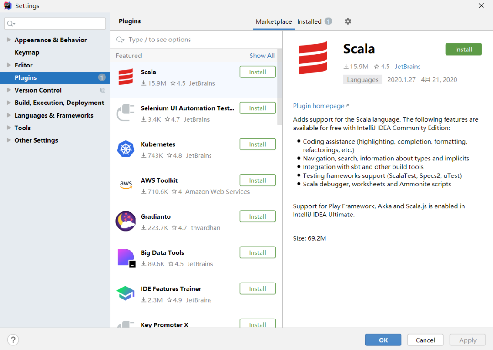Viewport: 493px width, 350px height.
Task: Click the Apply button
Action: tap(467, 340)
